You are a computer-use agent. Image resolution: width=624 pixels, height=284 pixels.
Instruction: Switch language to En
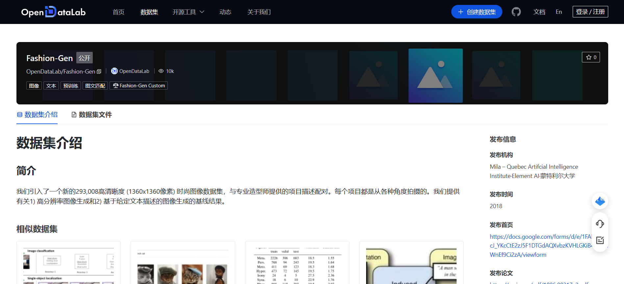click(559, 12)
